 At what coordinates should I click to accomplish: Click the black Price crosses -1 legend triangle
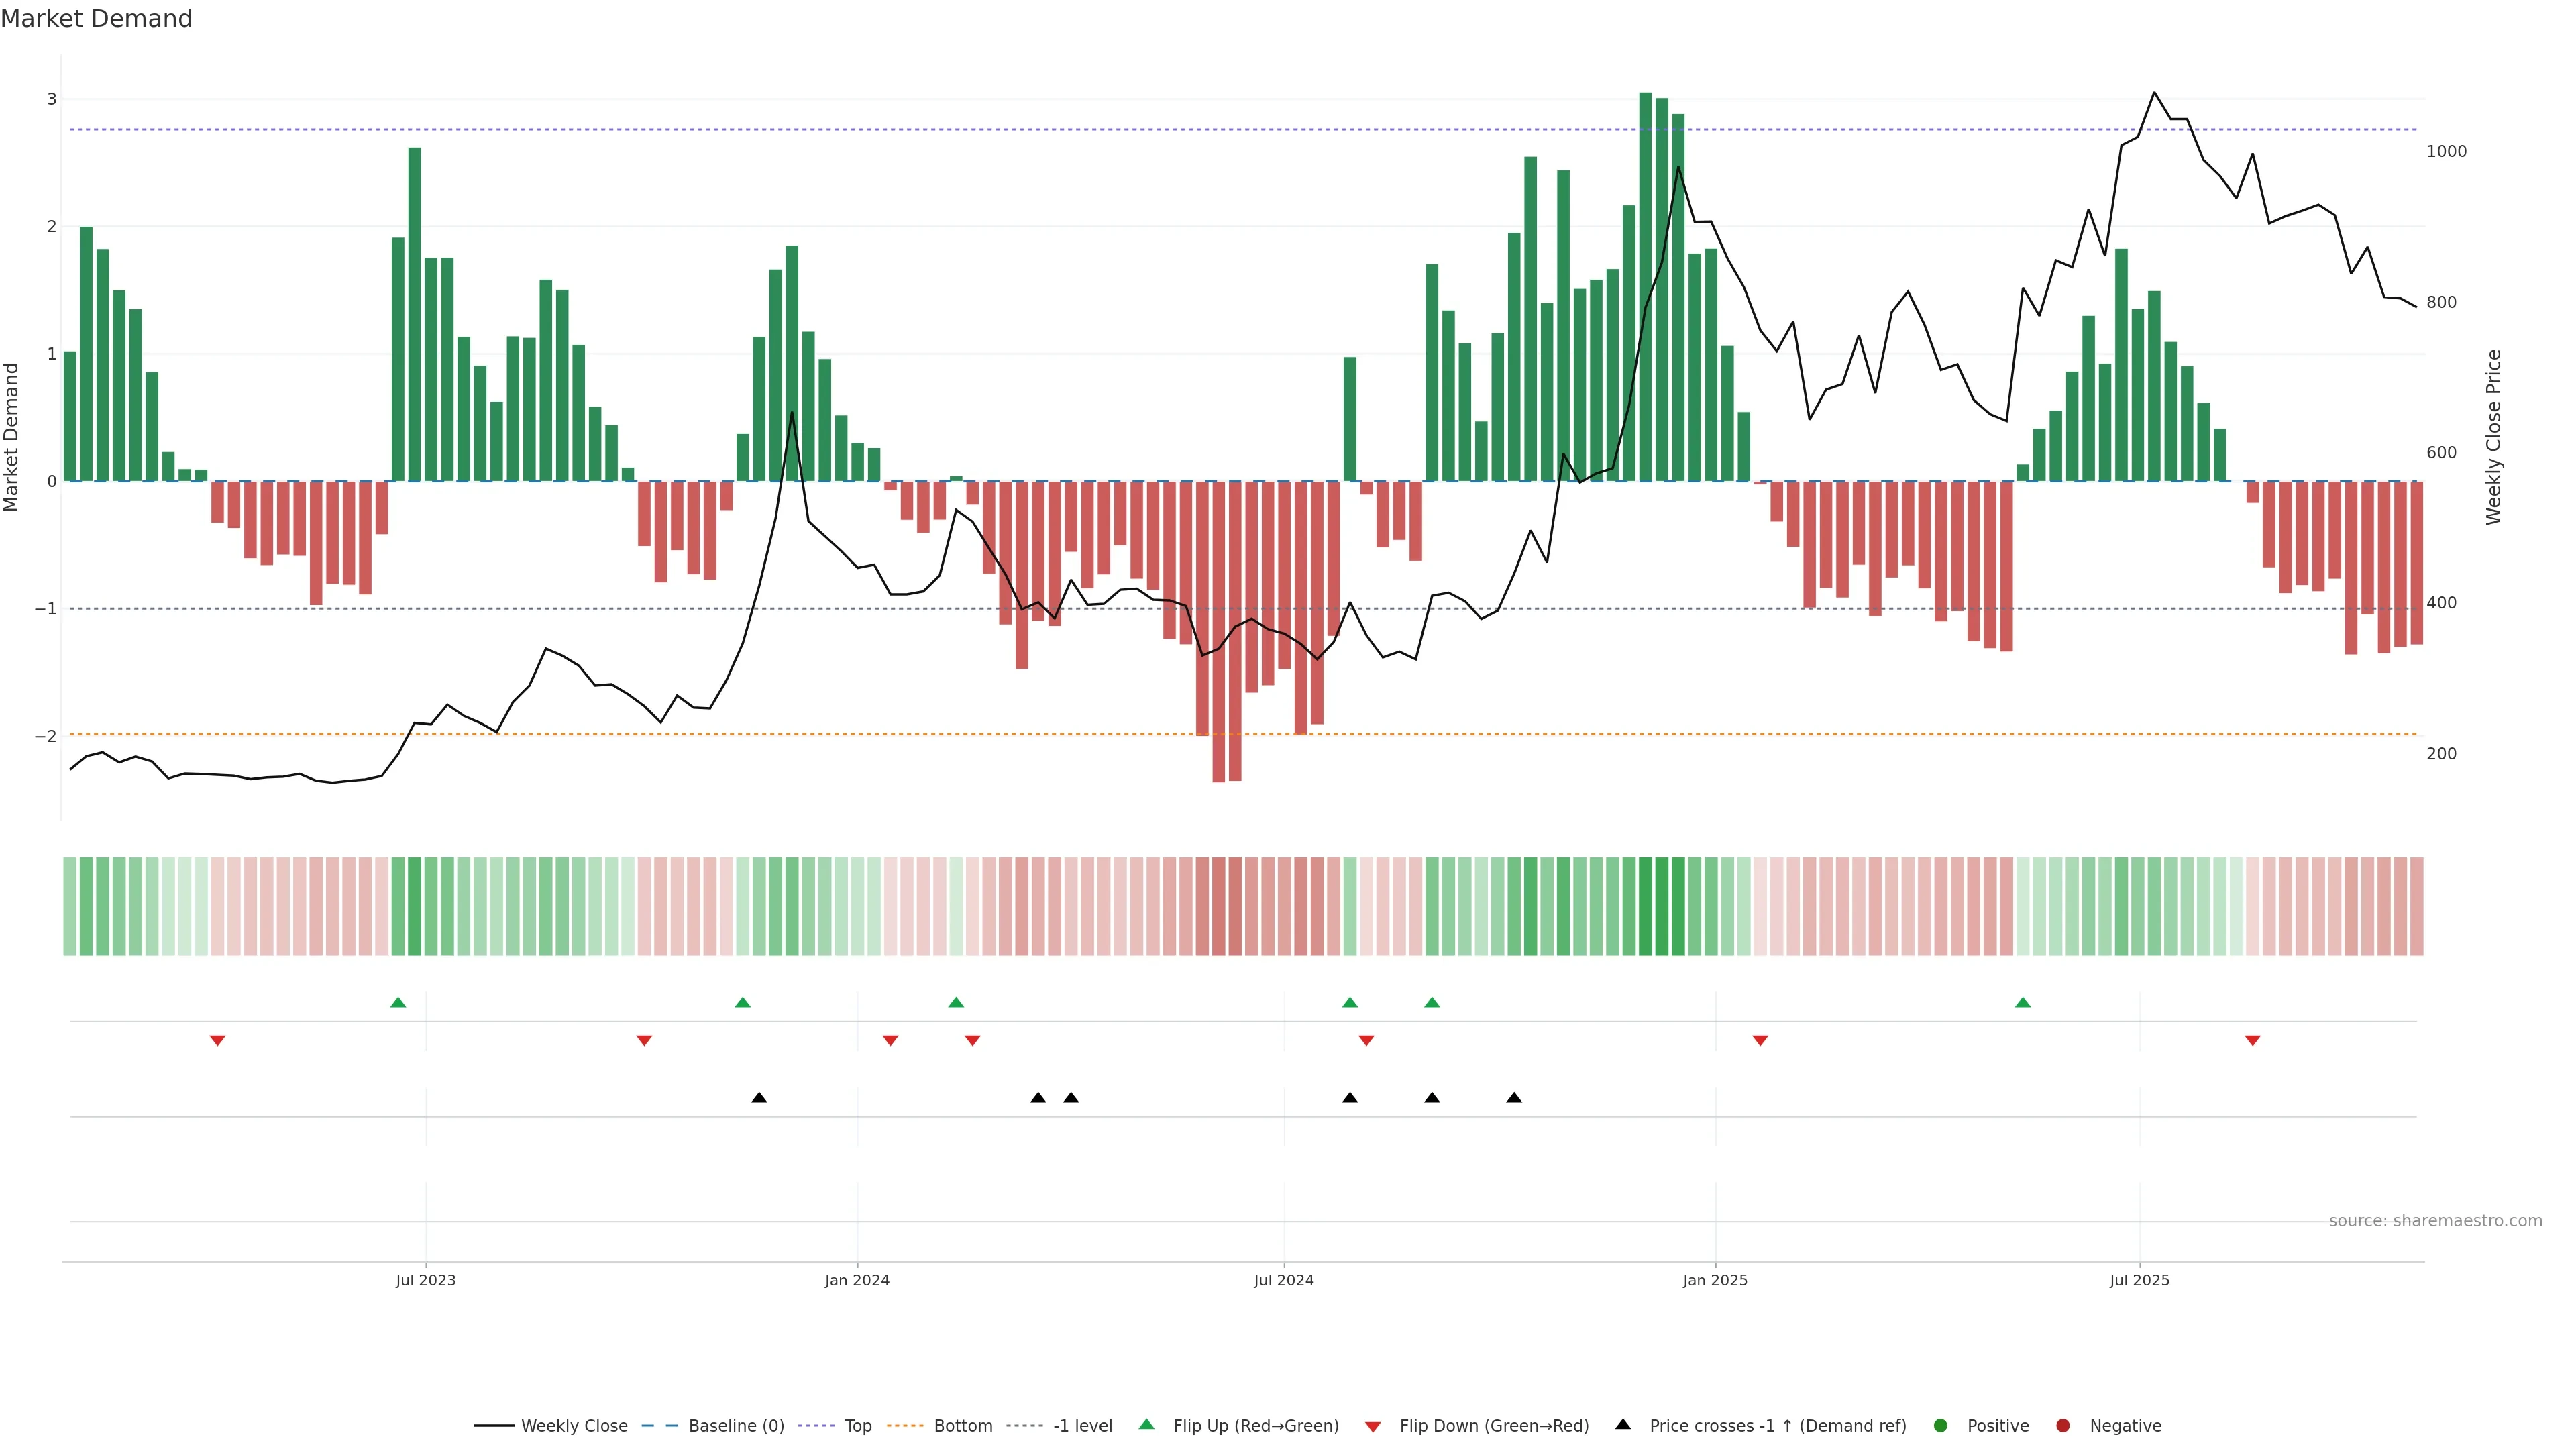1623,1425
